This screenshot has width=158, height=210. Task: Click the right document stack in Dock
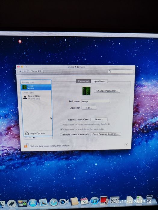click(139, 200)
